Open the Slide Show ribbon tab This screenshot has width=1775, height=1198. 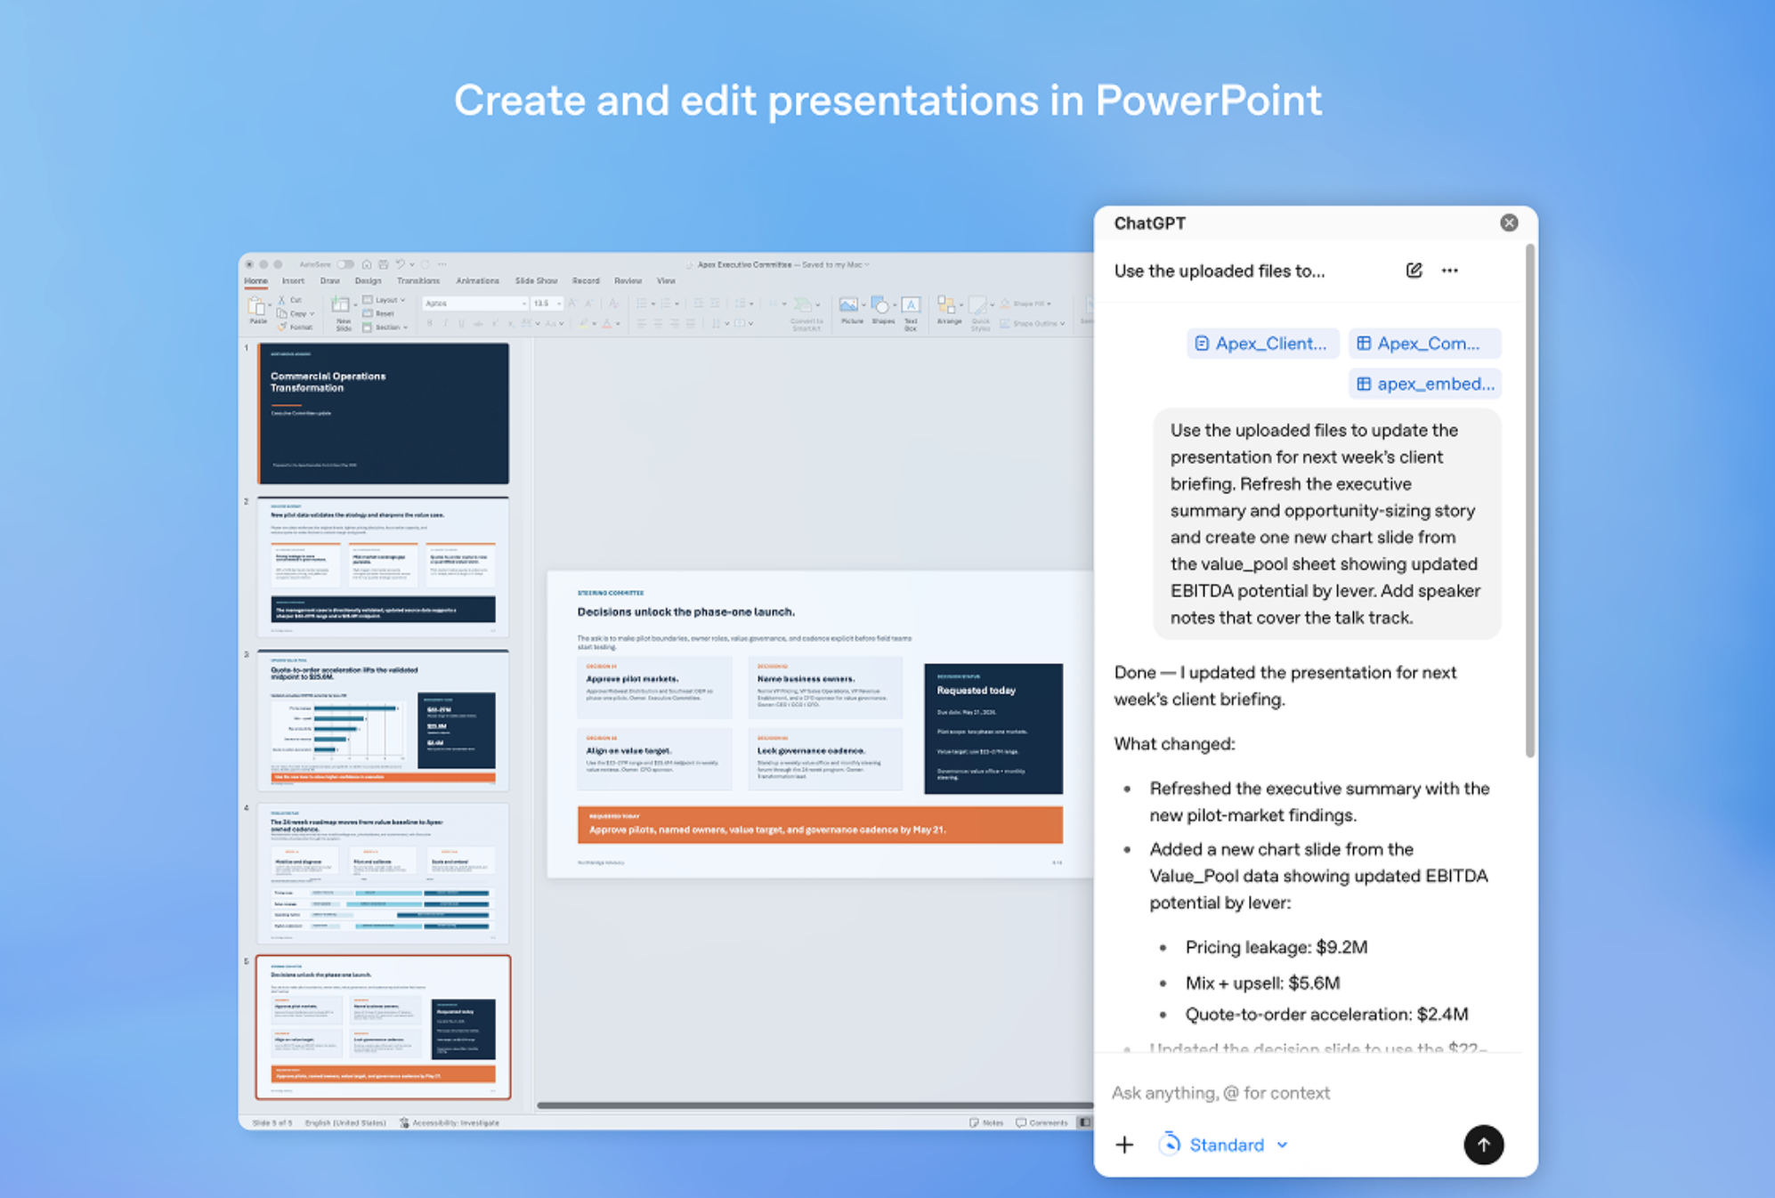click(536, 281)
